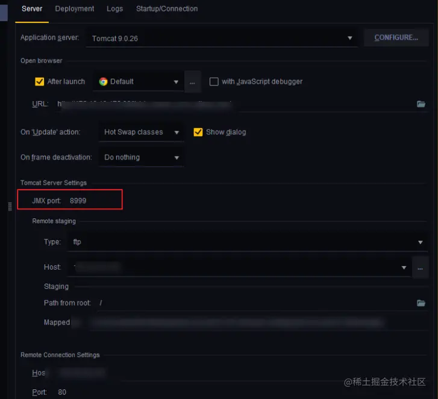Click the Path from root field

pyautogui.click(x=255, y=303)
